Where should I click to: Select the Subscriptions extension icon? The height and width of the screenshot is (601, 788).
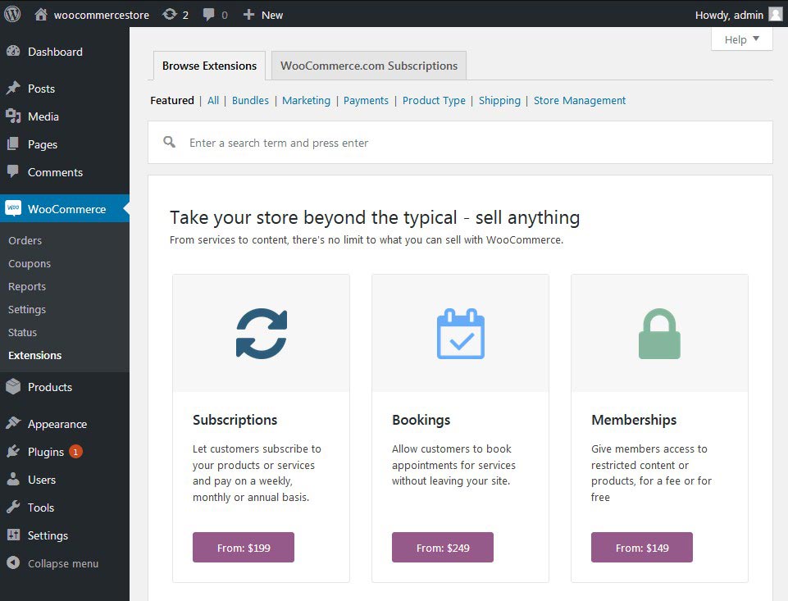pyautogui.click(x=261, y=332)
